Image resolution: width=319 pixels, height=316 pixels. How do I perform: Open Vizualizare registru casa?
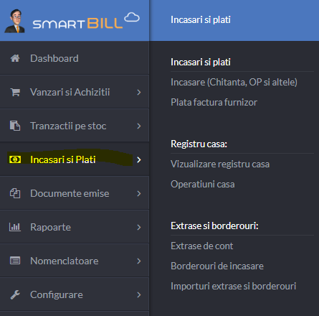click(x=220, y=164)
